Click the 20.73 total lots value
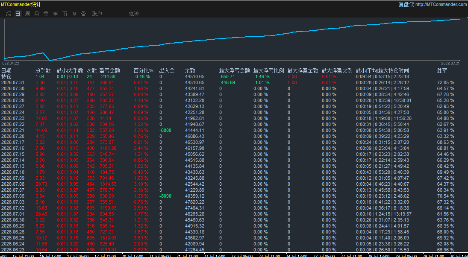The height and width of the screenshot is (257, 468). click(x=41, y=184)
